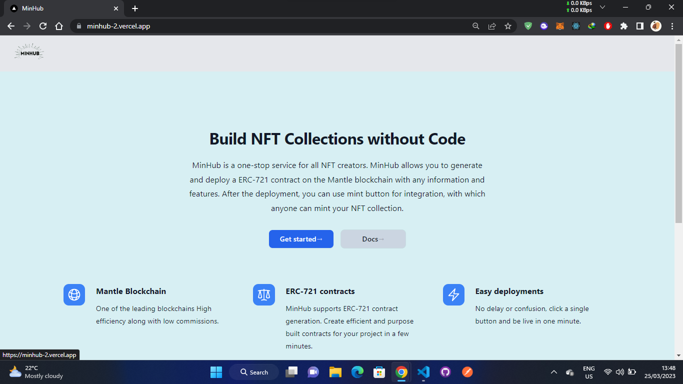The width and height of the screenshot is (683, 384).
Task: Click the MinHub logo
Action: (28, 51)
